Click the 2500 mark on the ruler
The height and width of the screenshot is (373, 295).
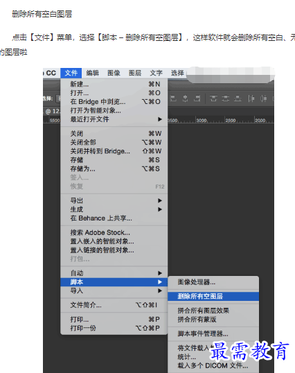point(231,121)
